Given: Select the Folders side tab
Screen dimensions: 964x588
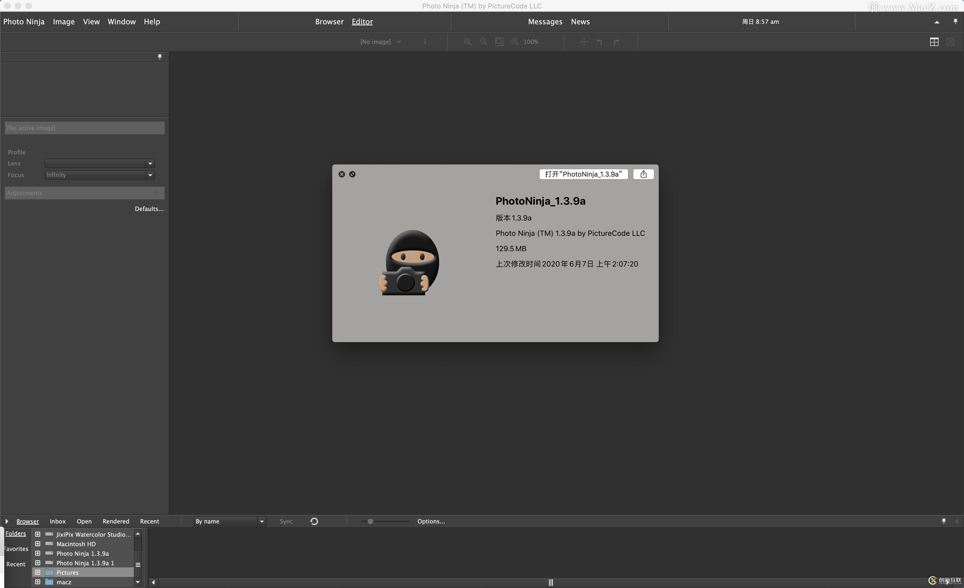Looking at the screenshot, I should click(x=16, y=534).
